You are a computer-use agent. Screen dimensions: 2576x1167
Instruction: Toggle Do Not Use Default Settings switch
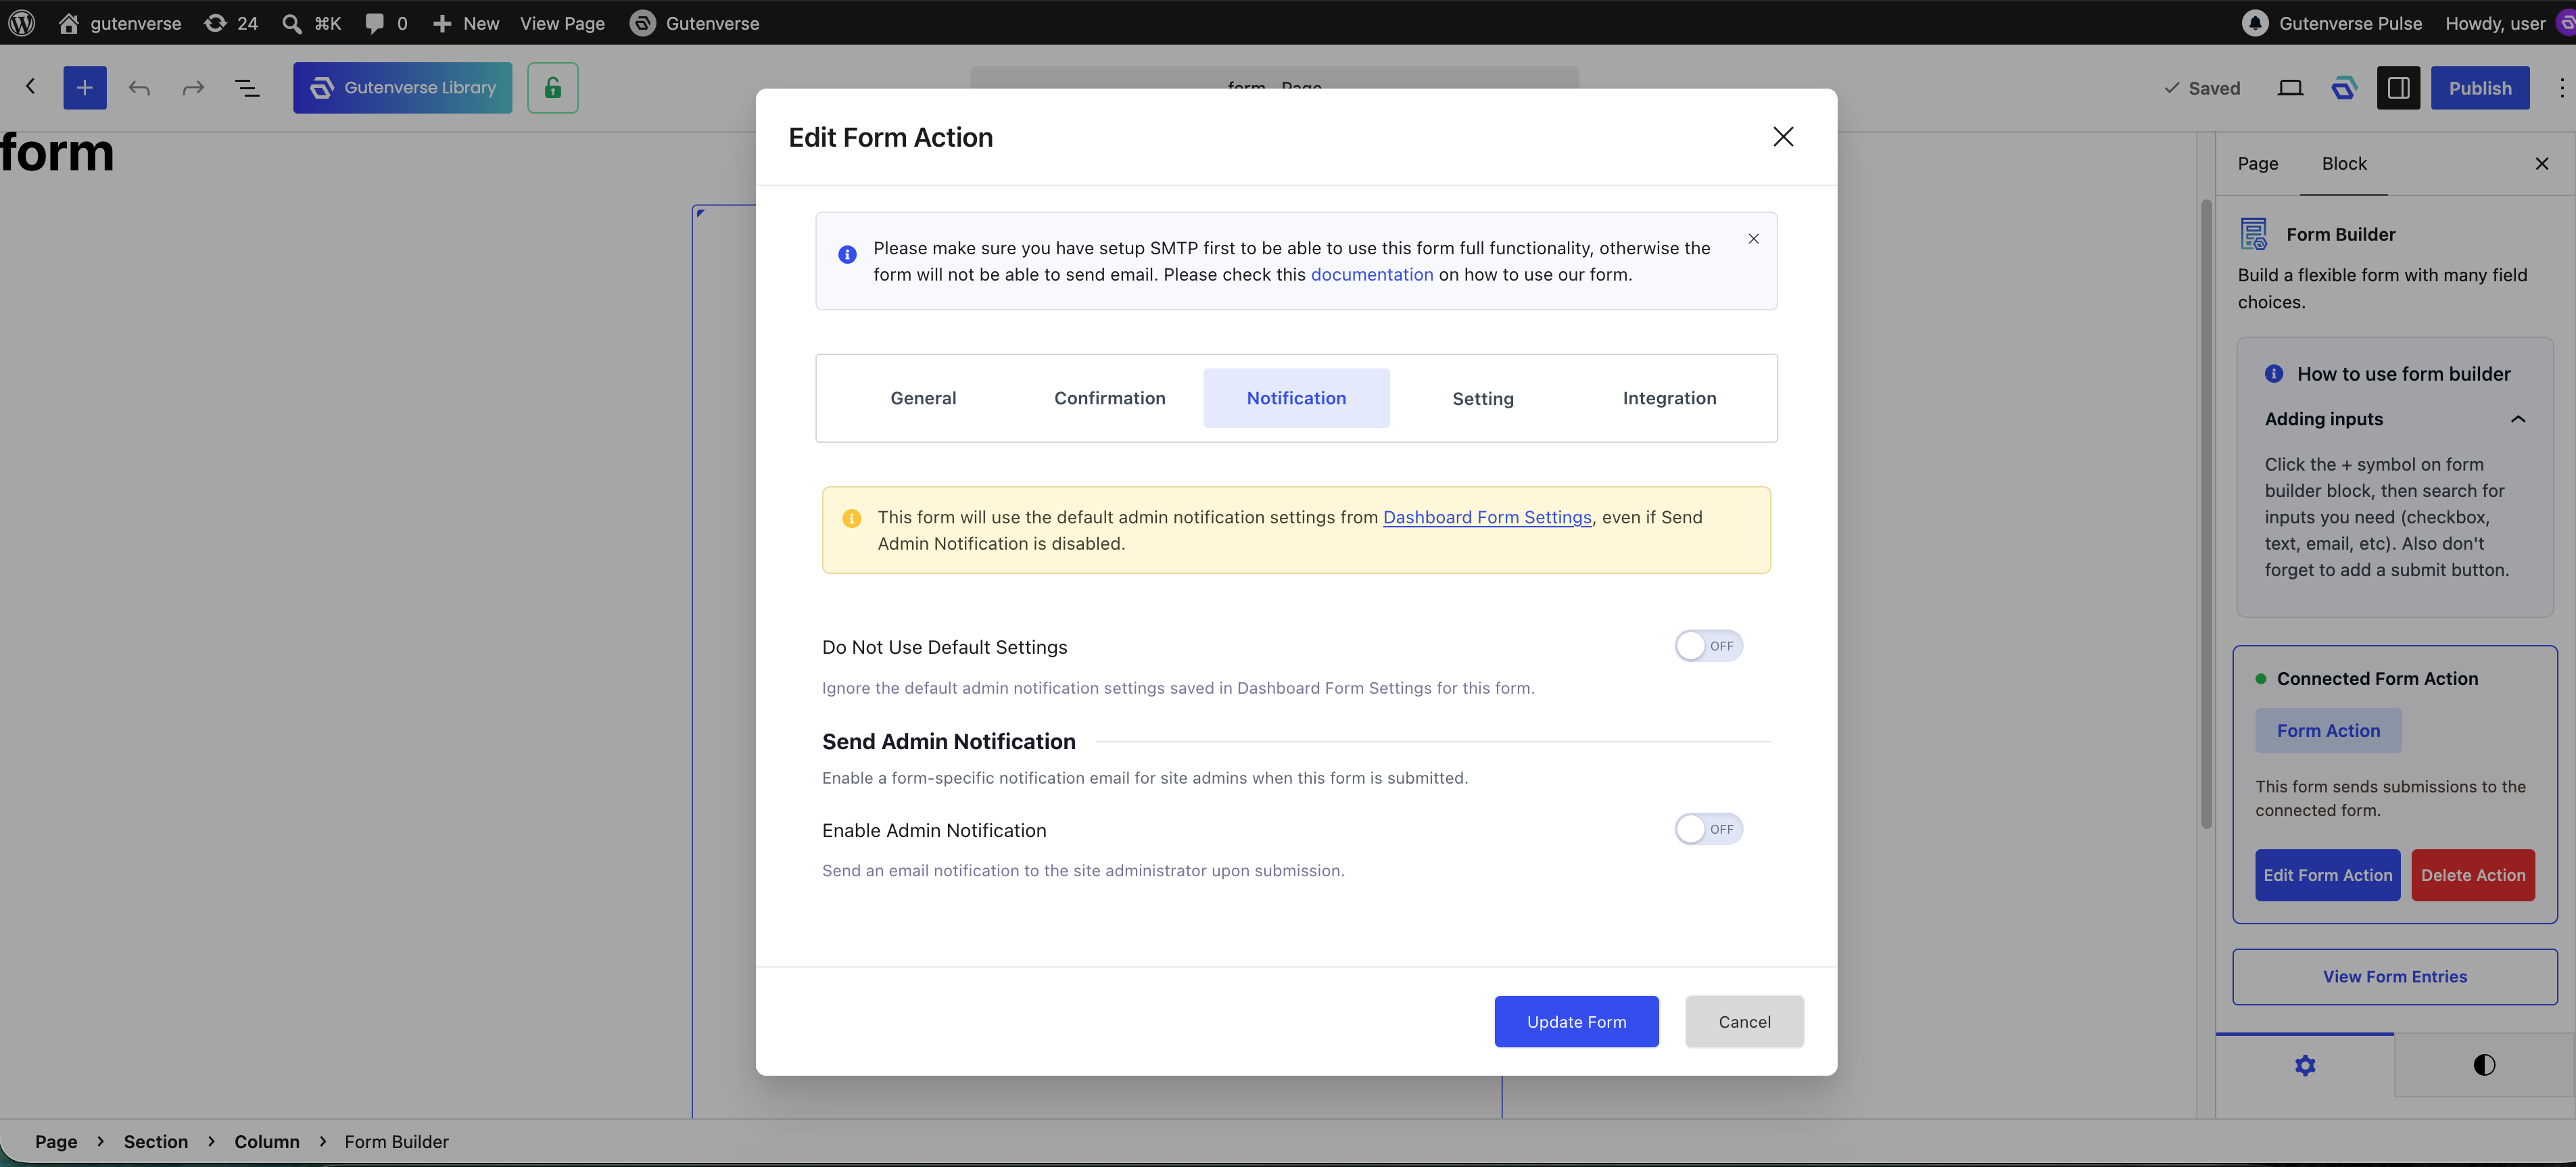1709,646
